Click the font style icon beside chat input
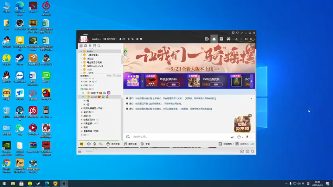Image resolution: width=333 pixels, height=187 pixels. 128,137
